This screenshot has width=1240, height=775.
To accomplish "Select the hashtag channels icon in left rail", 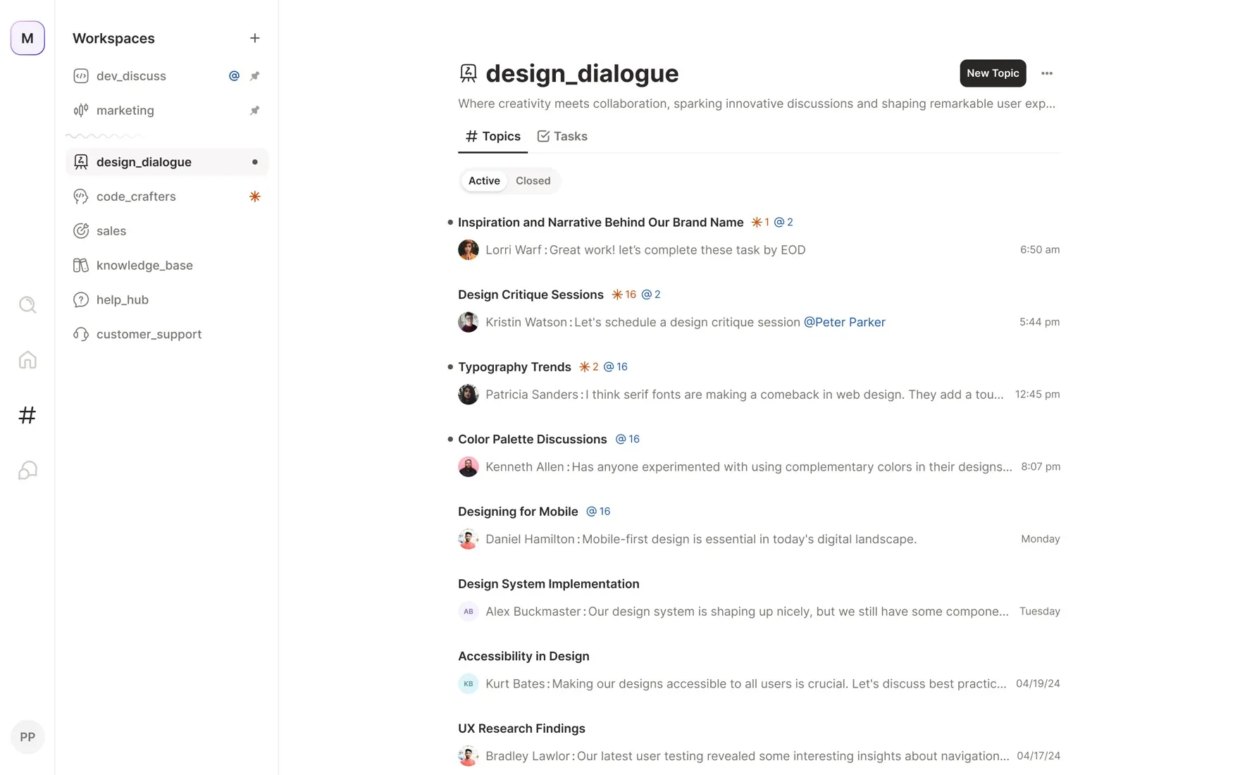I will [x=27, y=415].
